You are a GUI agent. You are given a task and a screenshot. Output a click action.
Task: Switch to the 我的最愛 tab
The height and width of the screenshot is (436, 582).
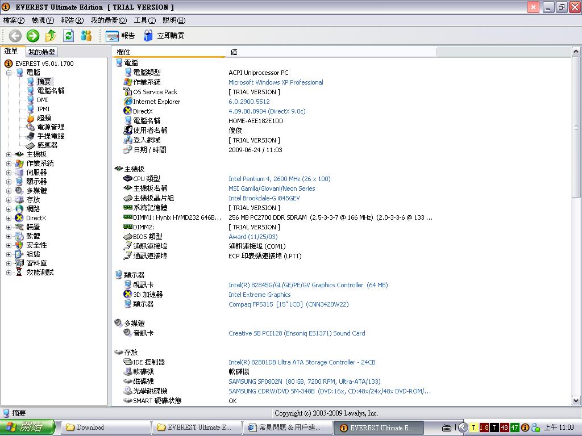point(41,52)
